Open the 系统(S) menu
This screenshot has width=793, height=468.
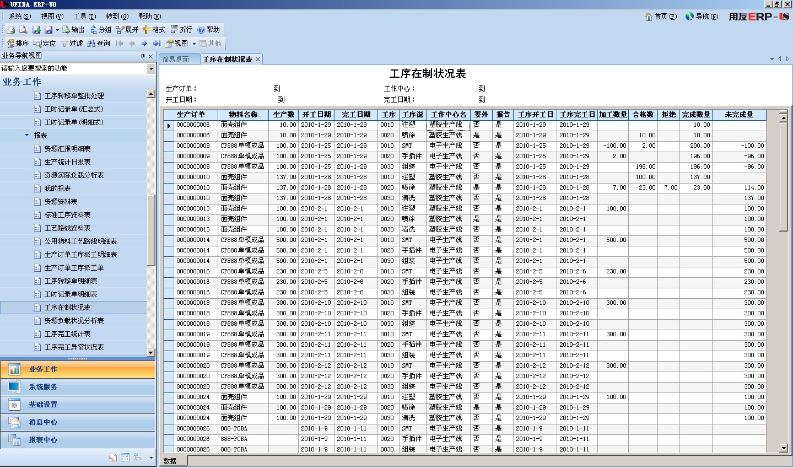coord(19,17)
